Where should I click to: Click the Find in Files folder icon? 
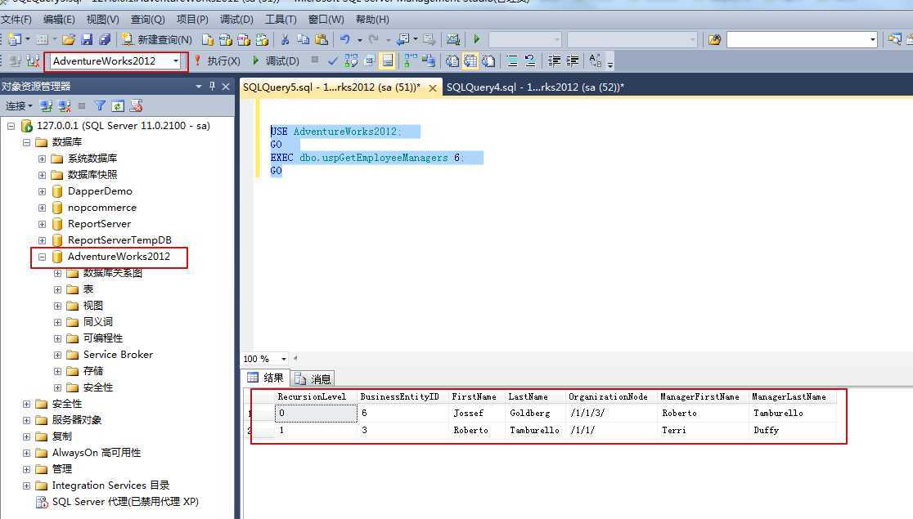pos(714,39)
